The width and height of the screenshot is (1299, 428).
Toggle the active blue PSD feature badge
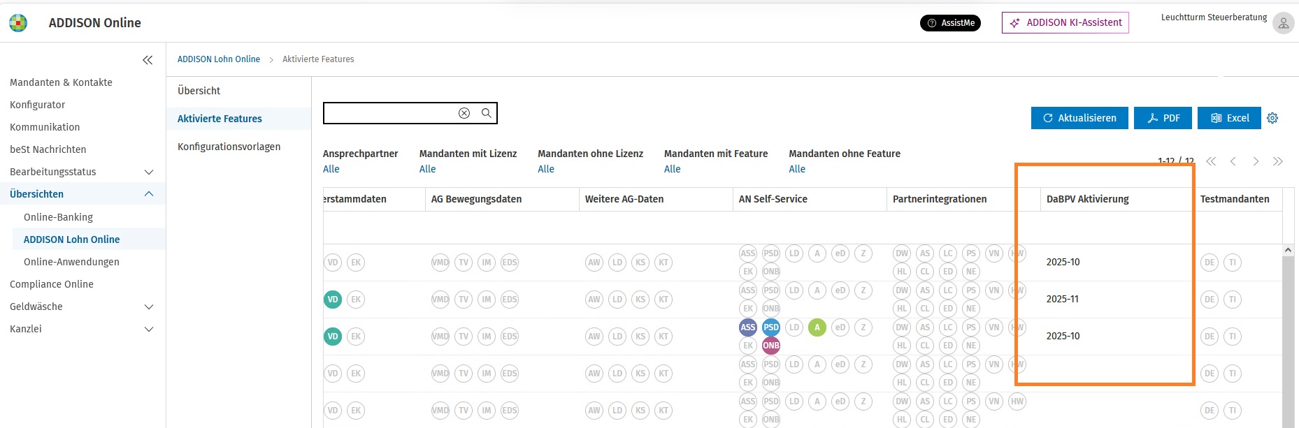click(x=771, y=327)
